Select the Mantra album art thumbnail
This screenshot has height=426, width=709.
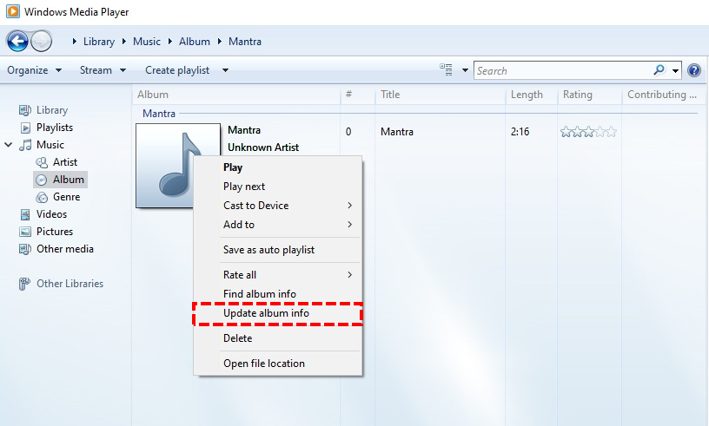click(178, 166)
